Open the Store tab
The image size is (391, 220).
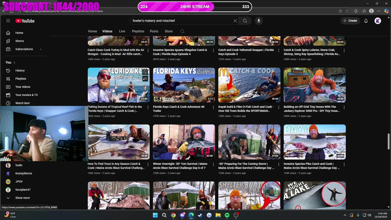click(x=169, y=31)
